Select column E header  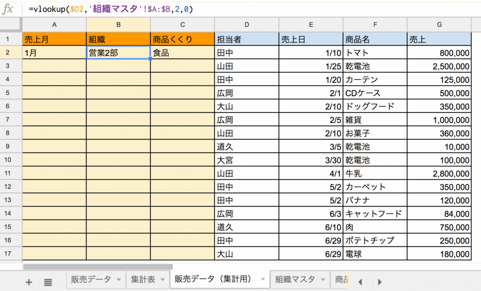pyautogui.click(x=311, y=24)
